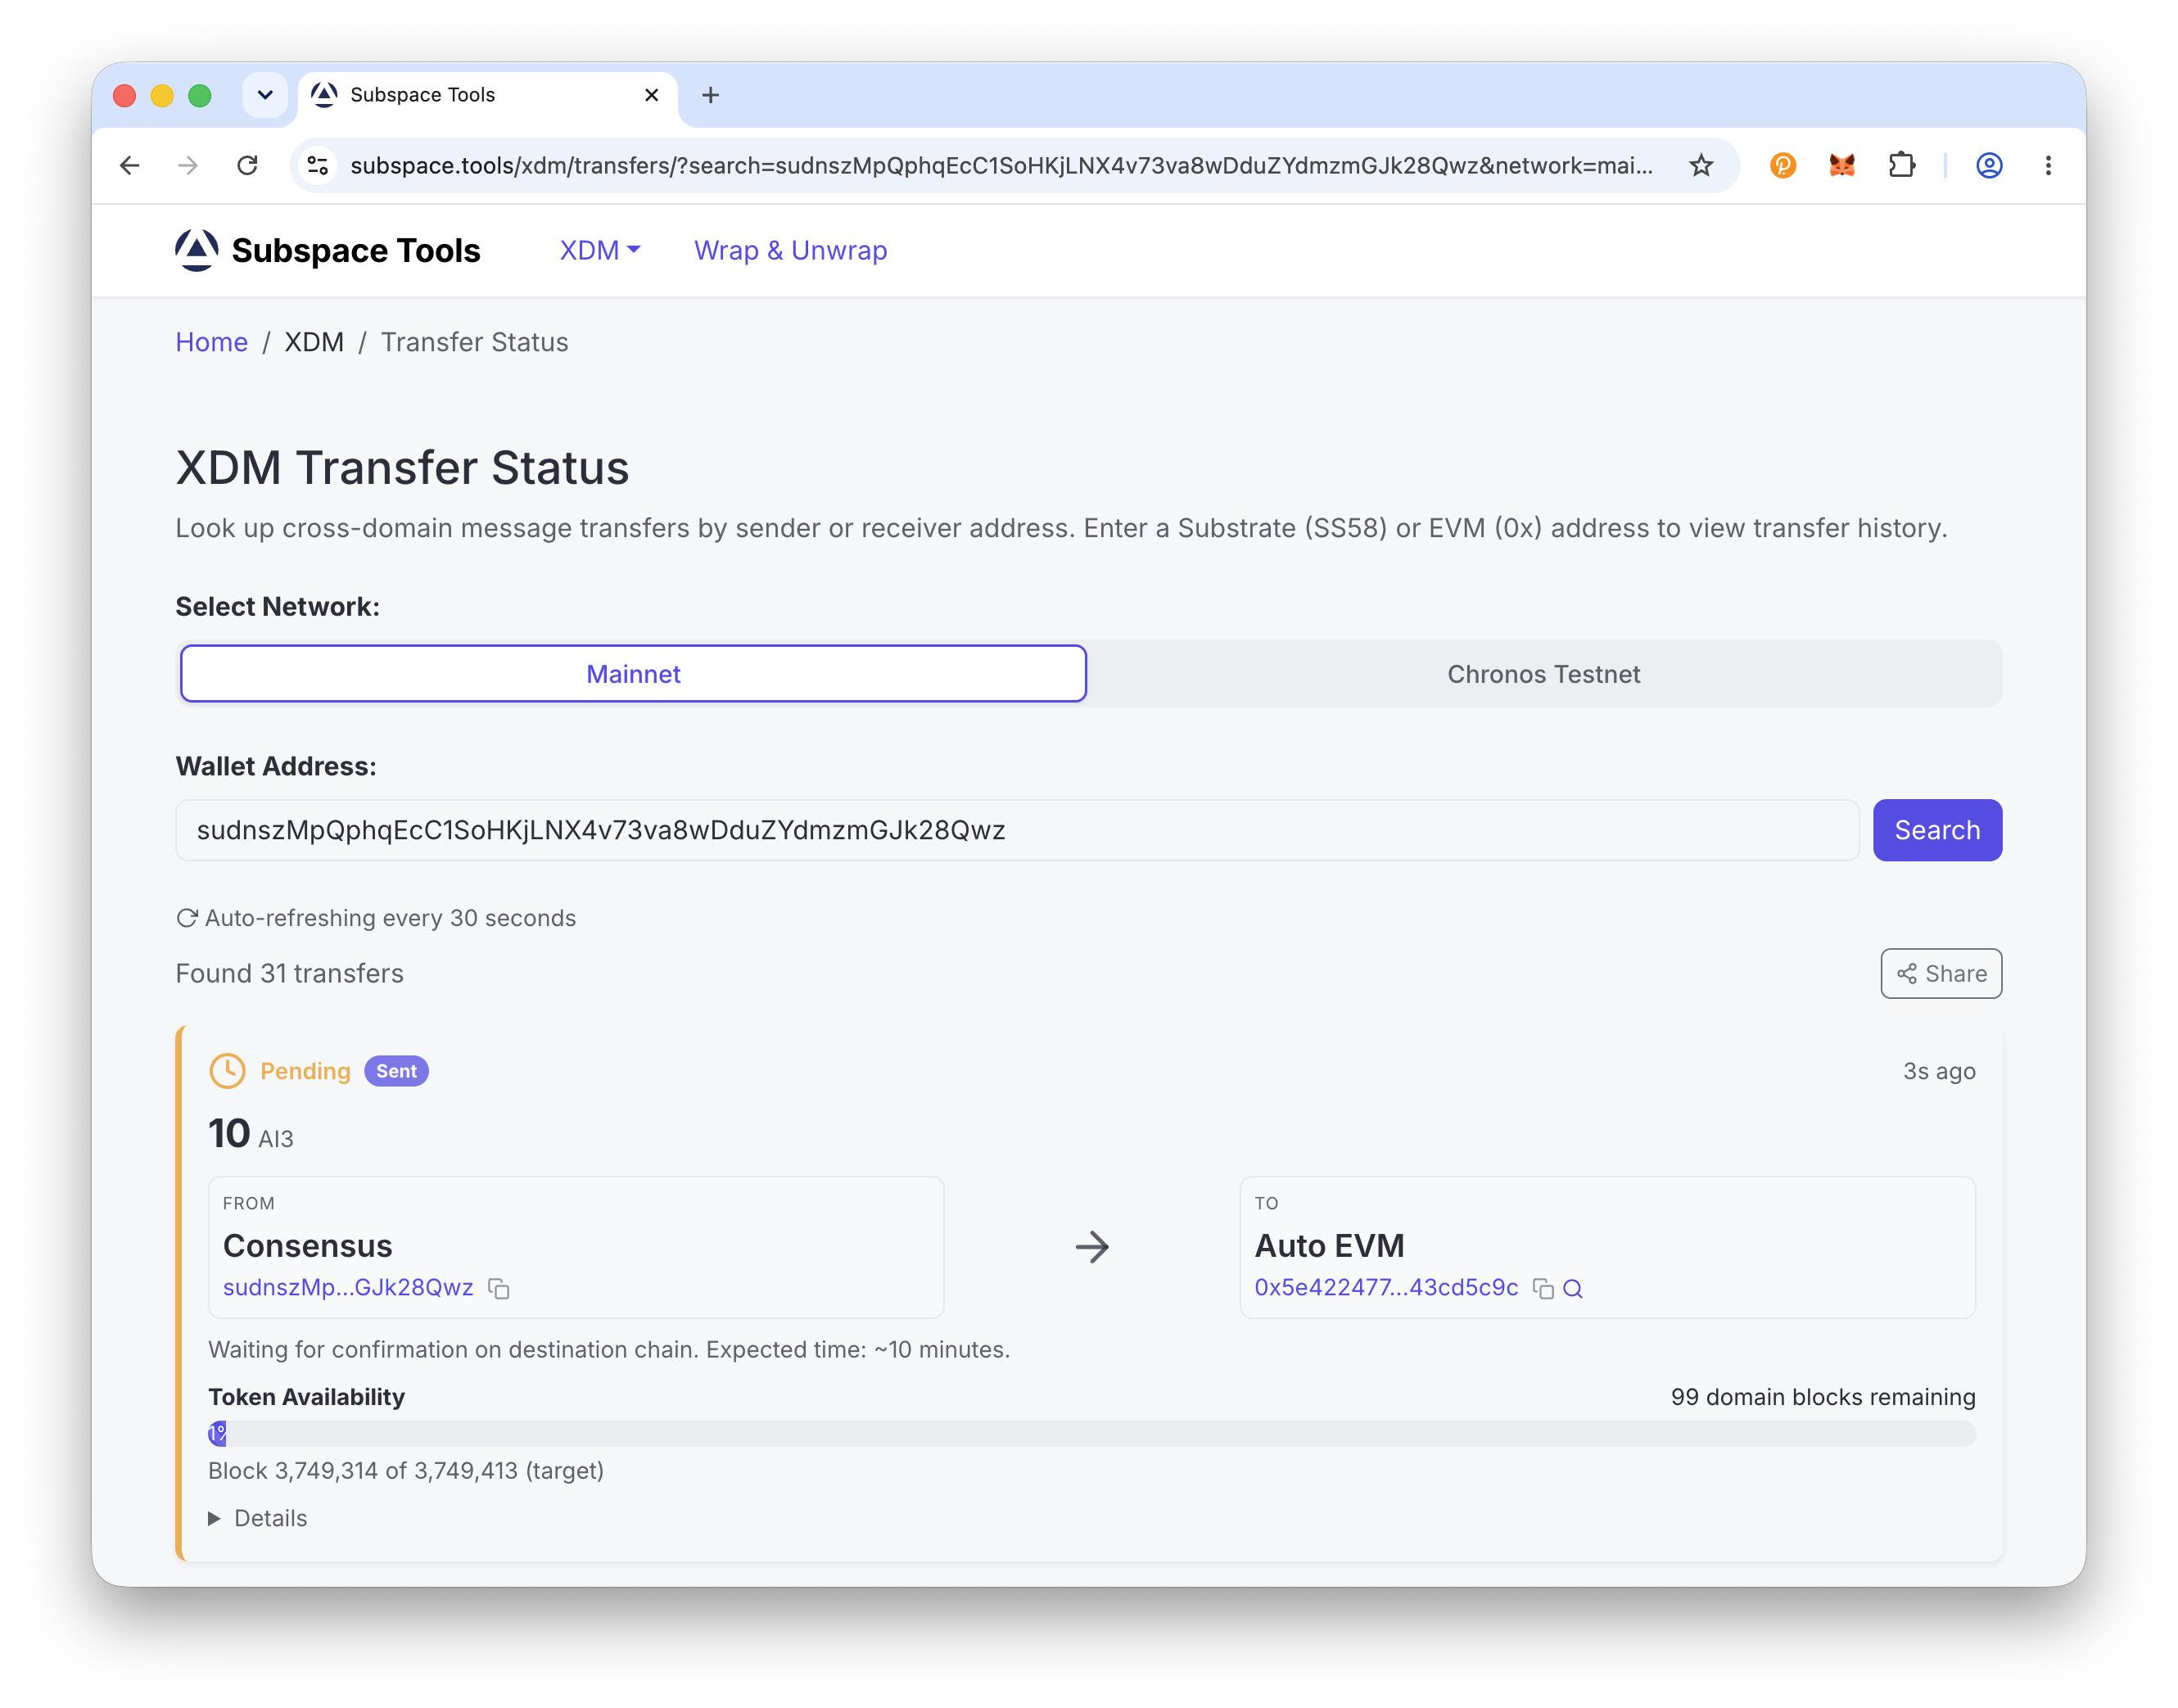The width and height of the screenshot is (2178, 1708).
Task: Click the Subspace Tools logo icon
Action: pyautogui.click(x=196, y=250)
